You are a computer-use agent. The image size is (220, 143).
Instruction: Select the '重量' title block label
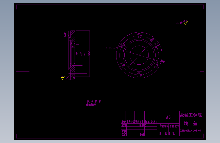point(172,126)
